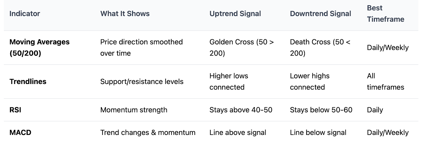422x142 pixels.
Task: Select the Momentum strength cell
Action: point(134,110)
